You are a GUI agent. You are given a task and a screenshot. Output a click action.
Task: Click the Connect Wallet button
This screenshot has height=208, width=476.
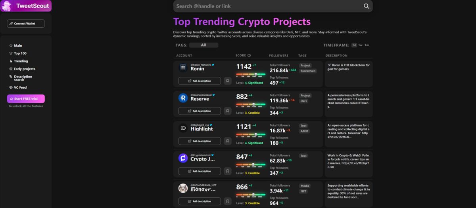point(26,24)
